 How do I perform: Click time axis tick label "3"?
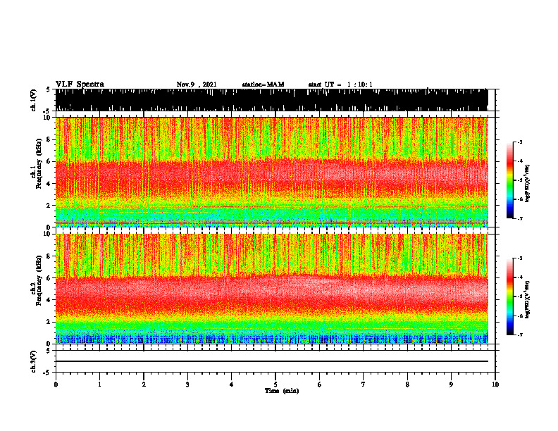tap(187, 385)
